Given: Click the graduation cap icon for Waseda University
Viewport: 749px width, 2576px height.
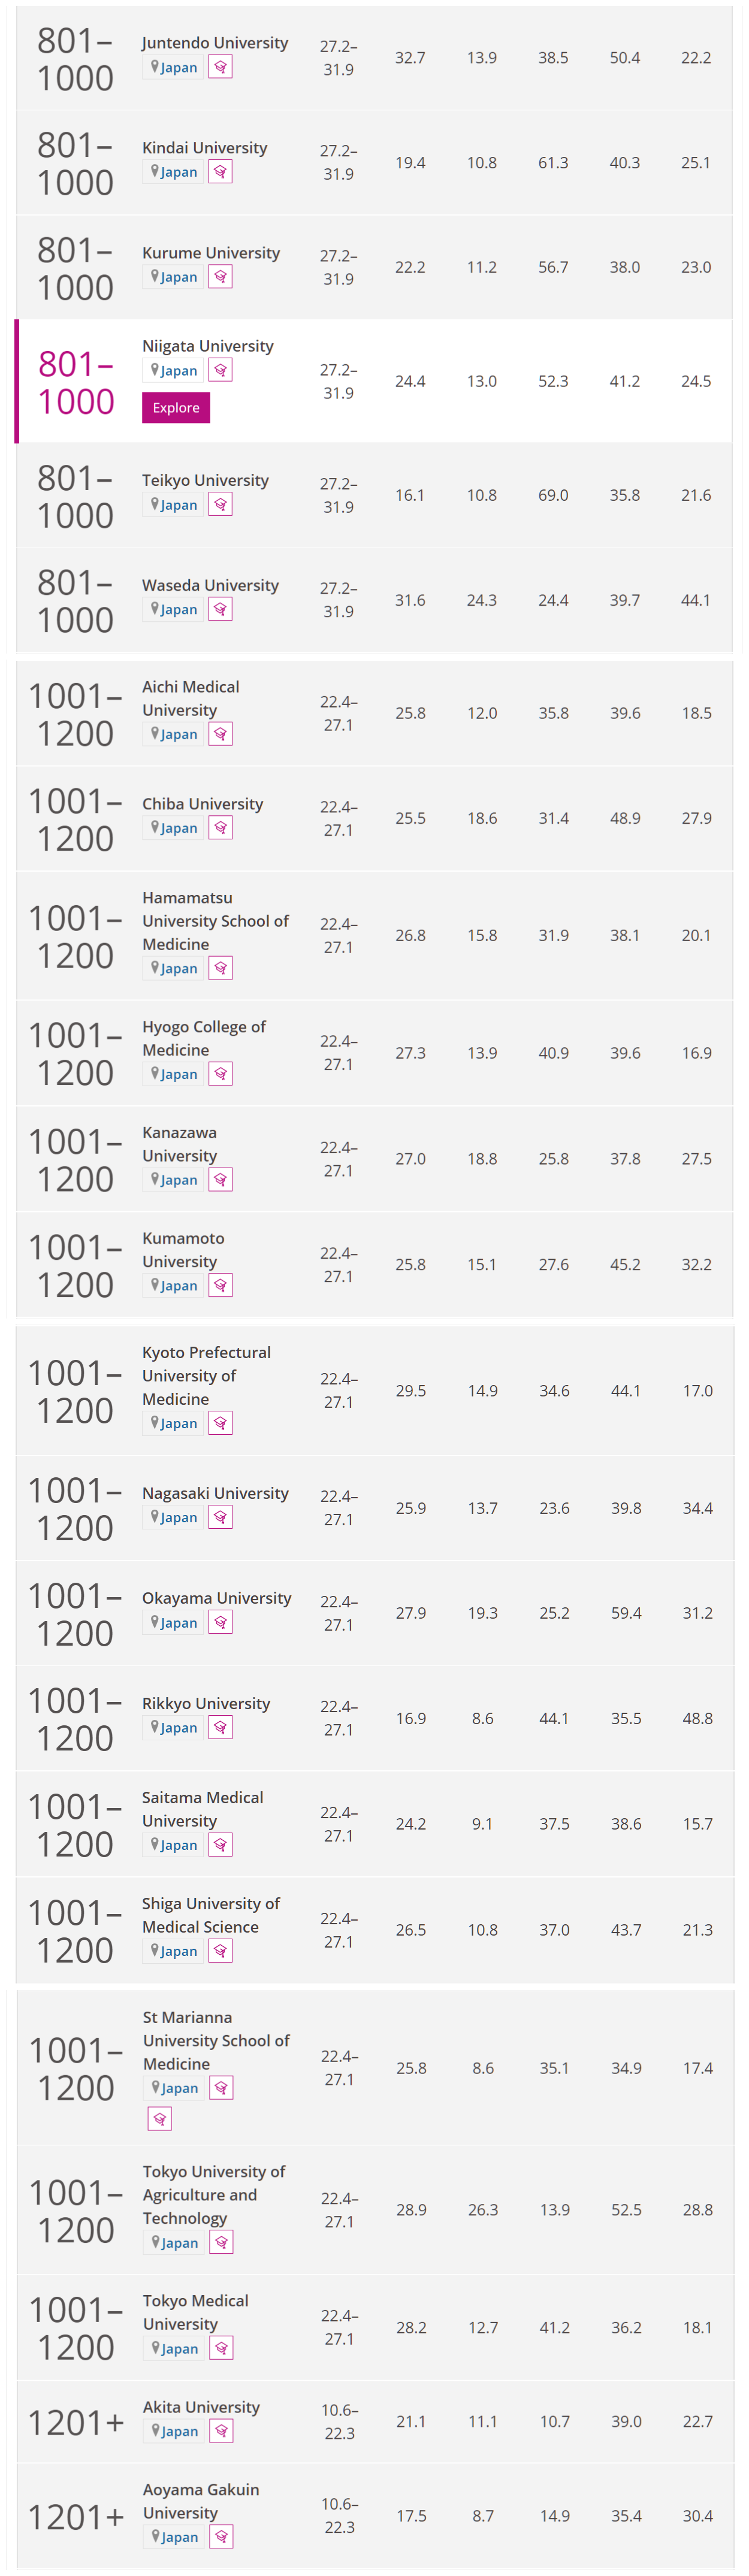Looking at the screenshot, I should pyautogui.click(x=220, y=609).
